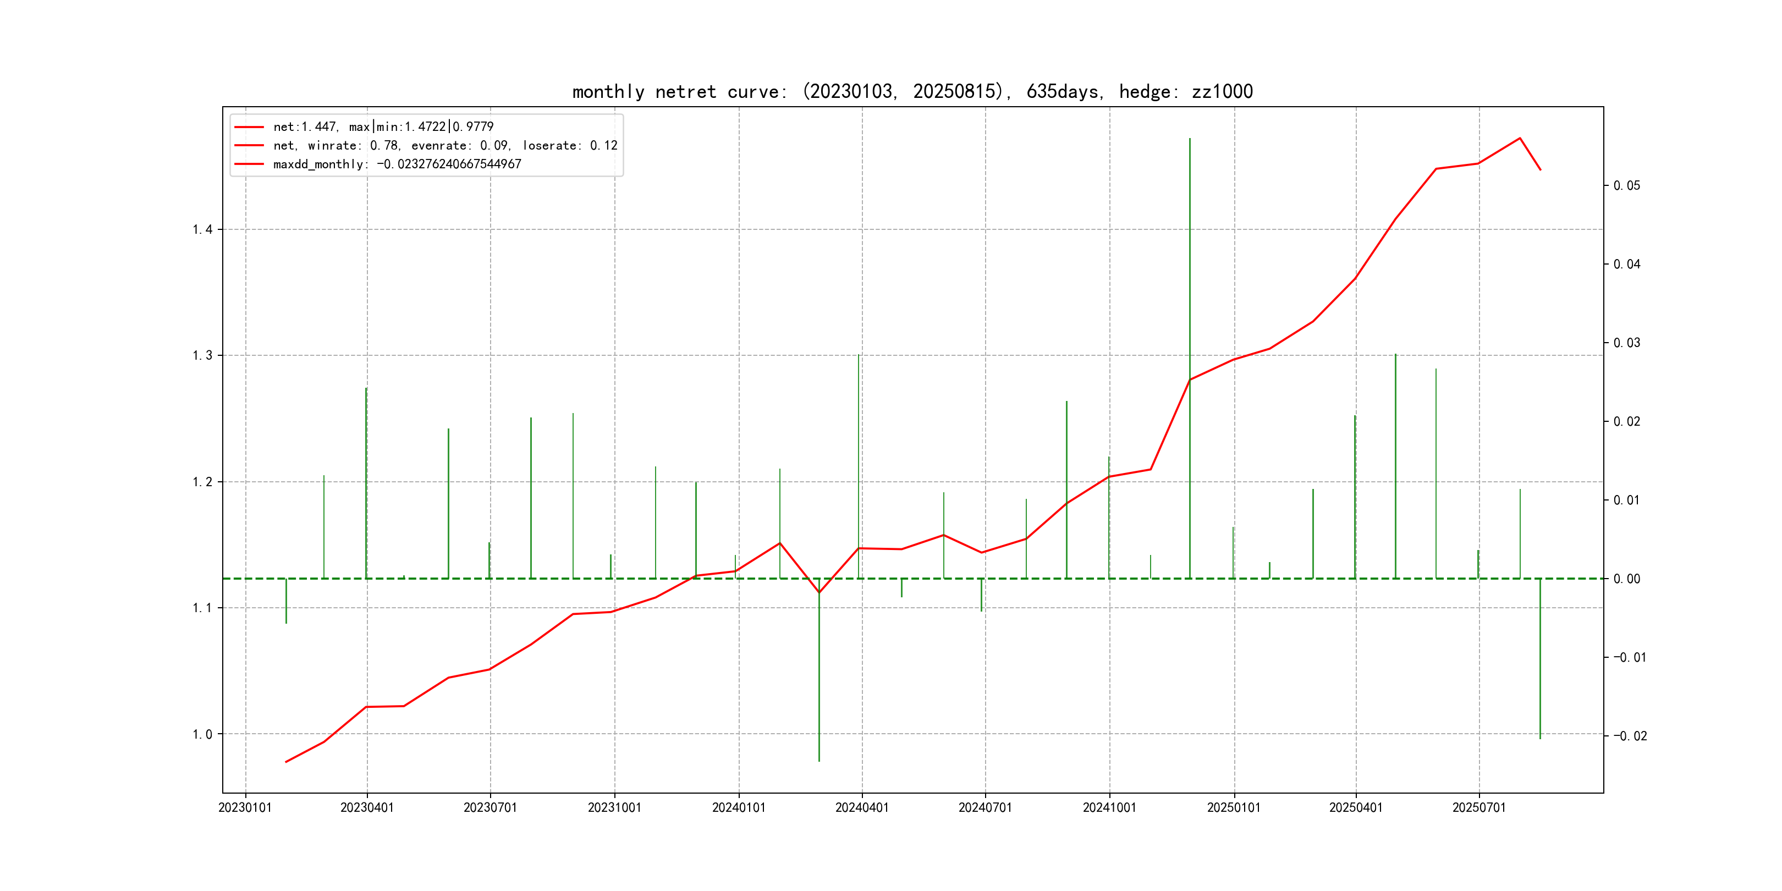Click the peak point of the red net curve
Screen dimensions: 1782x891
(x=1520, y=139)
